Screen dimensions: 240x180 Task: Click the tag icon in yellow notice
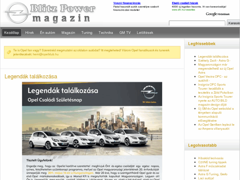click(9, 52)
